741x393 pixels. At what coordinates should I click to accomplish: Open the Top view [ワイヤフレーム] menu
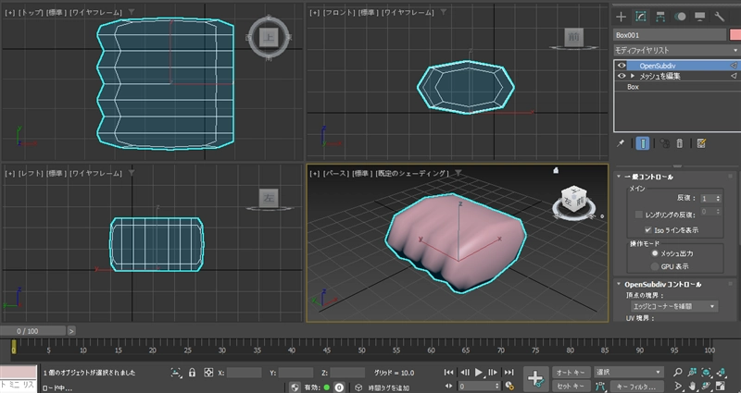pyautogui.click(x=95, y=12)
